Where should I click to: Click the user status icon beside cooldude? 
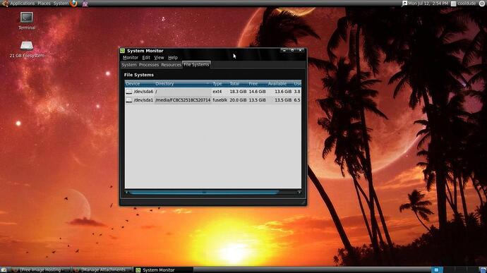tap(453, 4)
